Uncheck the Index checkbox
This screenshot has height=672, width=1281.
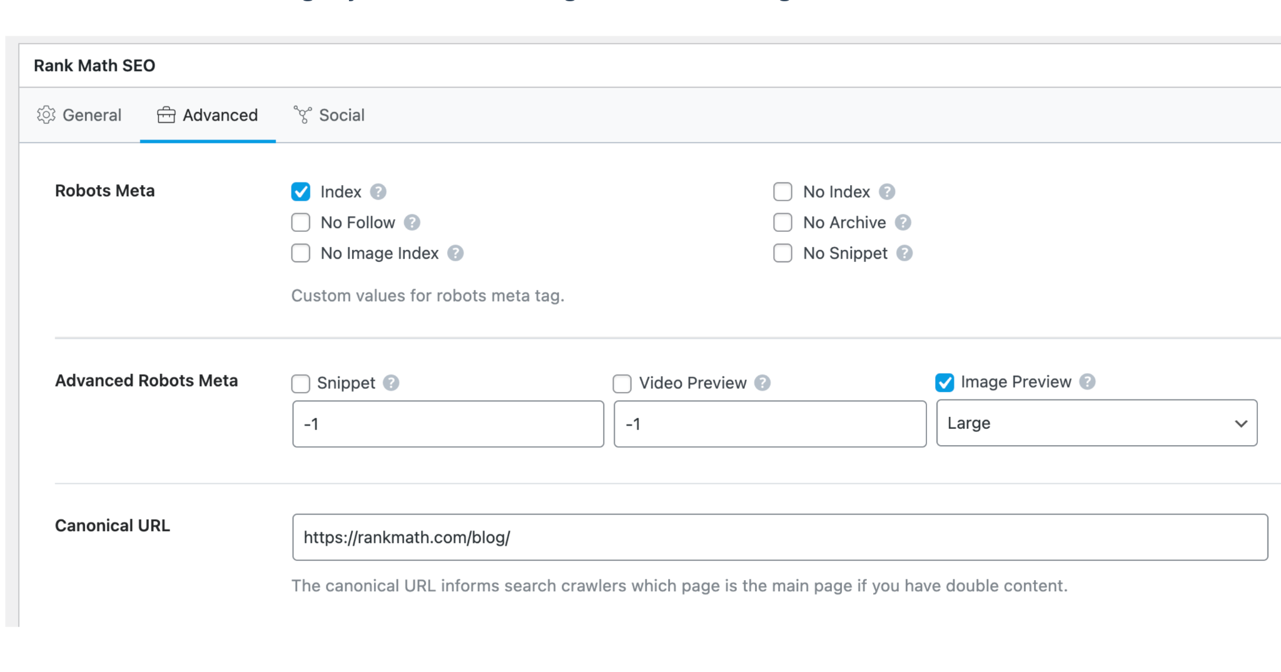coord(301,192)
